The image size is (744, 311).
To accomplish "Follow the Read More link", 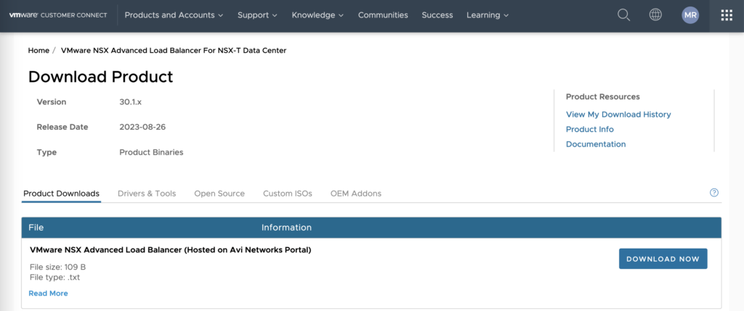I will (48, 294).
